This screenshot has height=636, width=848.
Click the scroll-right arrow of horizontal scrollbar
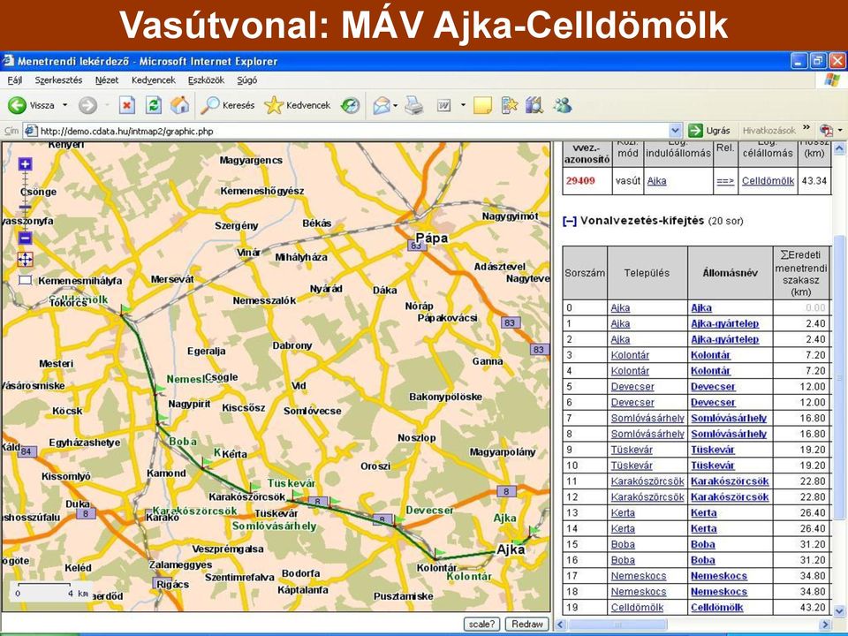point(826,625)
